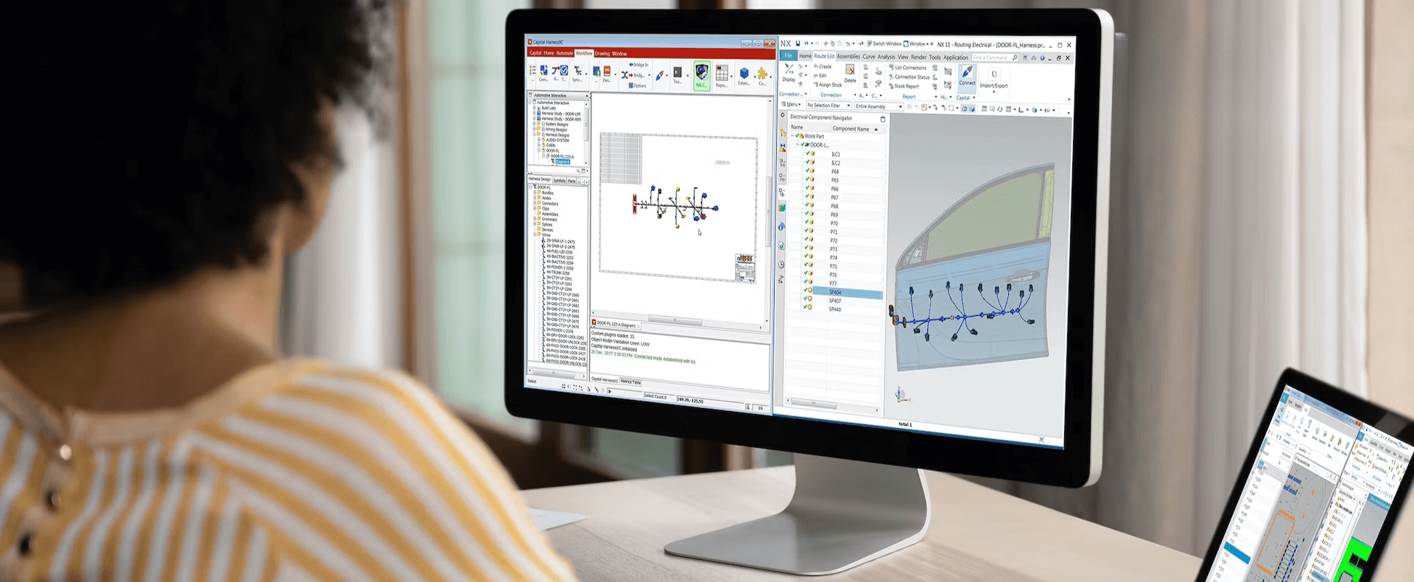Toggle the green checkmark beside SP407
1414x582 pixels.
806,299
